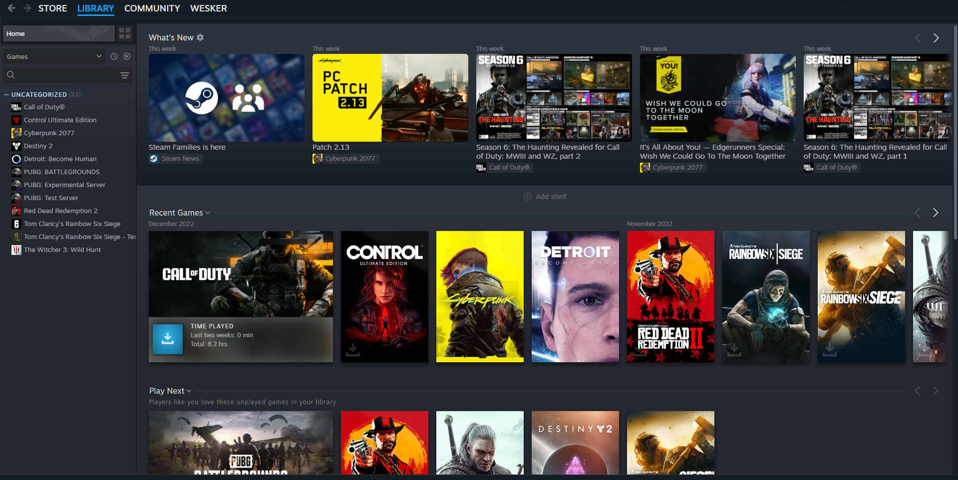Go forward with the right arrow icon
Viewport: 958px width, 480px height.
pos(27,8)
